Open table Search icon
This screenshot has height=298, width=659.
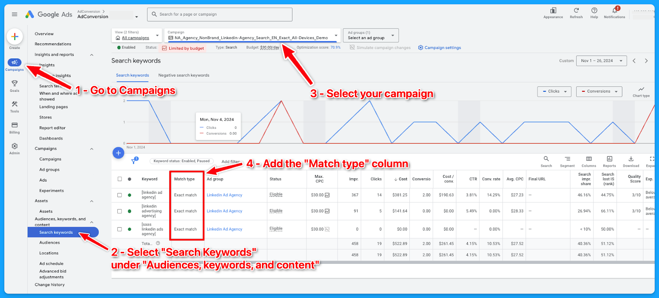546,161
